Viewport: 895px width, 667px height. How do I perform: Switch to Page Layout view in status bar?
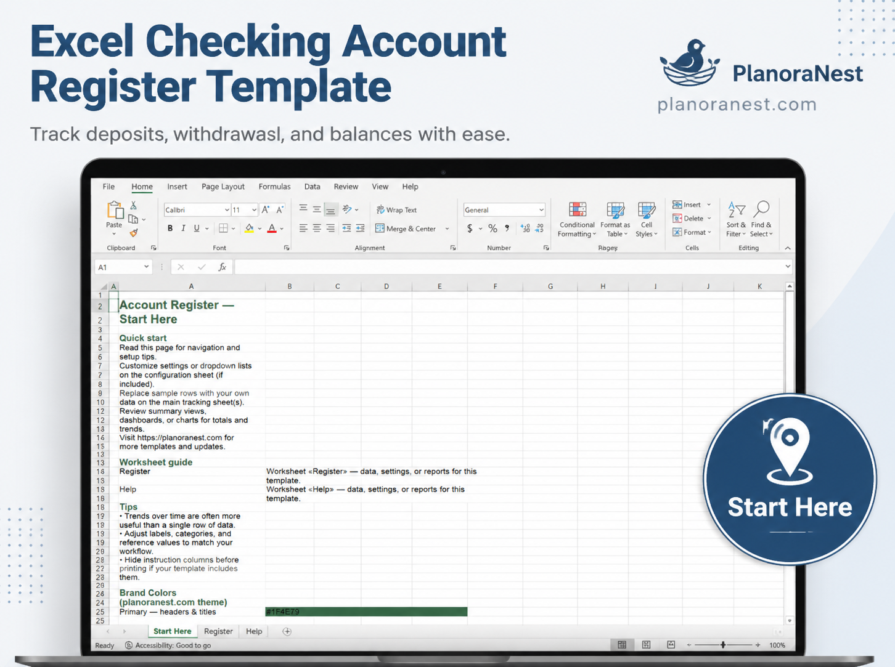coord(646,645)
